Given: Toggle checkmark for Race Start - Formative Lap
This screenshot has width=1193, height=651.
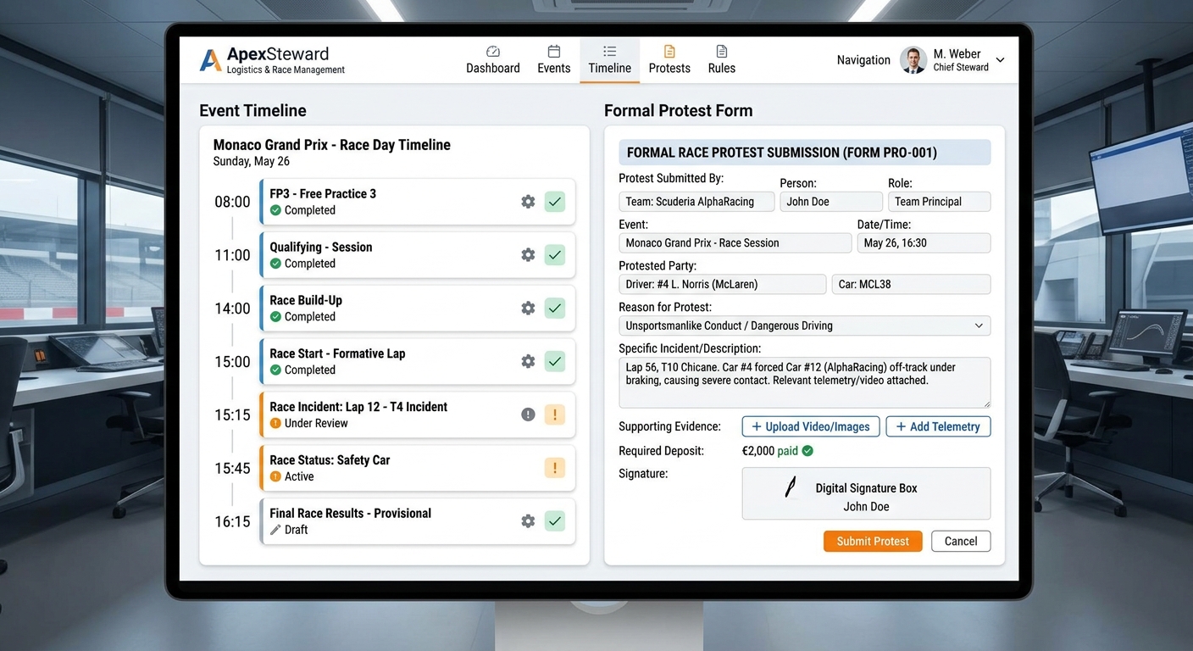Looking at the screenshot, I should pos(555,362).
